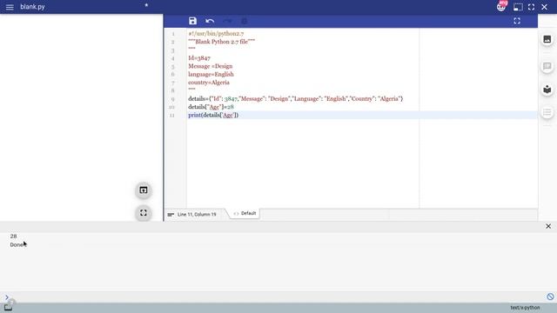Open the Default syntax mode selector
Image resolution: width=557 pixels, height=313 pixels.
click(x=245, y=213)
